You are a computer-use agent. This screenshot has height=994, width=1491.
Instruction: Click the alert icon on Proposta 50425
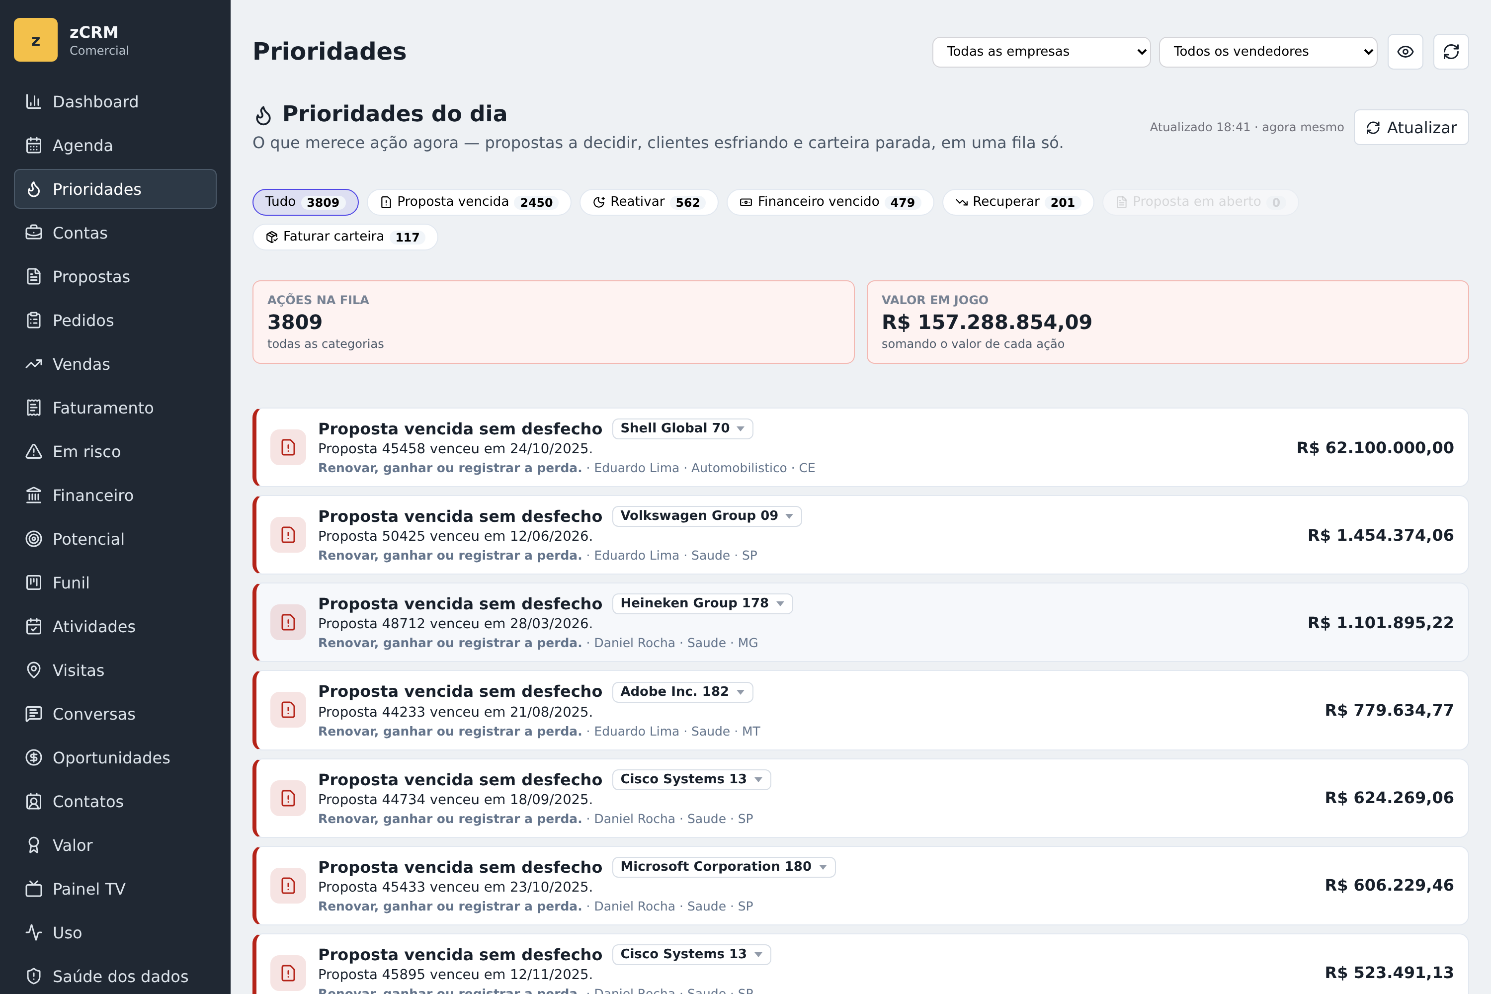click(288, 535)
